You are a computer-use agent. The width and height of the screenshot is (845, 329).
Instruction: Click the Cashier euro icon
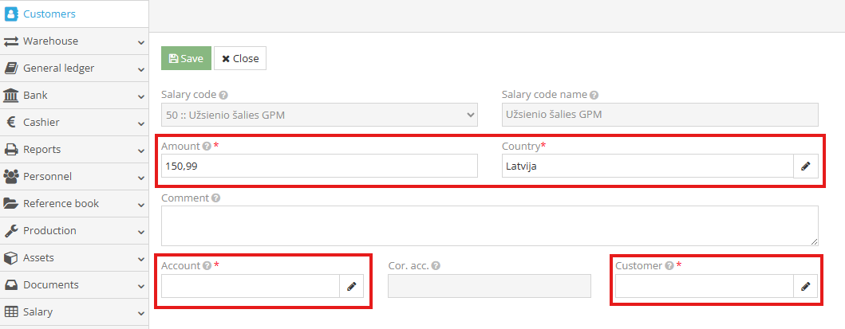tap(11, 123)
